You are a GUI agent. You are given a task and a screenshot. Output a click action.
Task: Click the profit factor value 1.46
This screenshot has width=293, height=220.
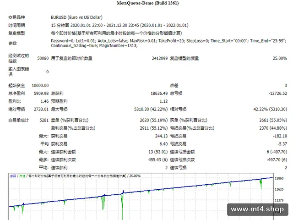pyautogui.click(x=45, y=101)
